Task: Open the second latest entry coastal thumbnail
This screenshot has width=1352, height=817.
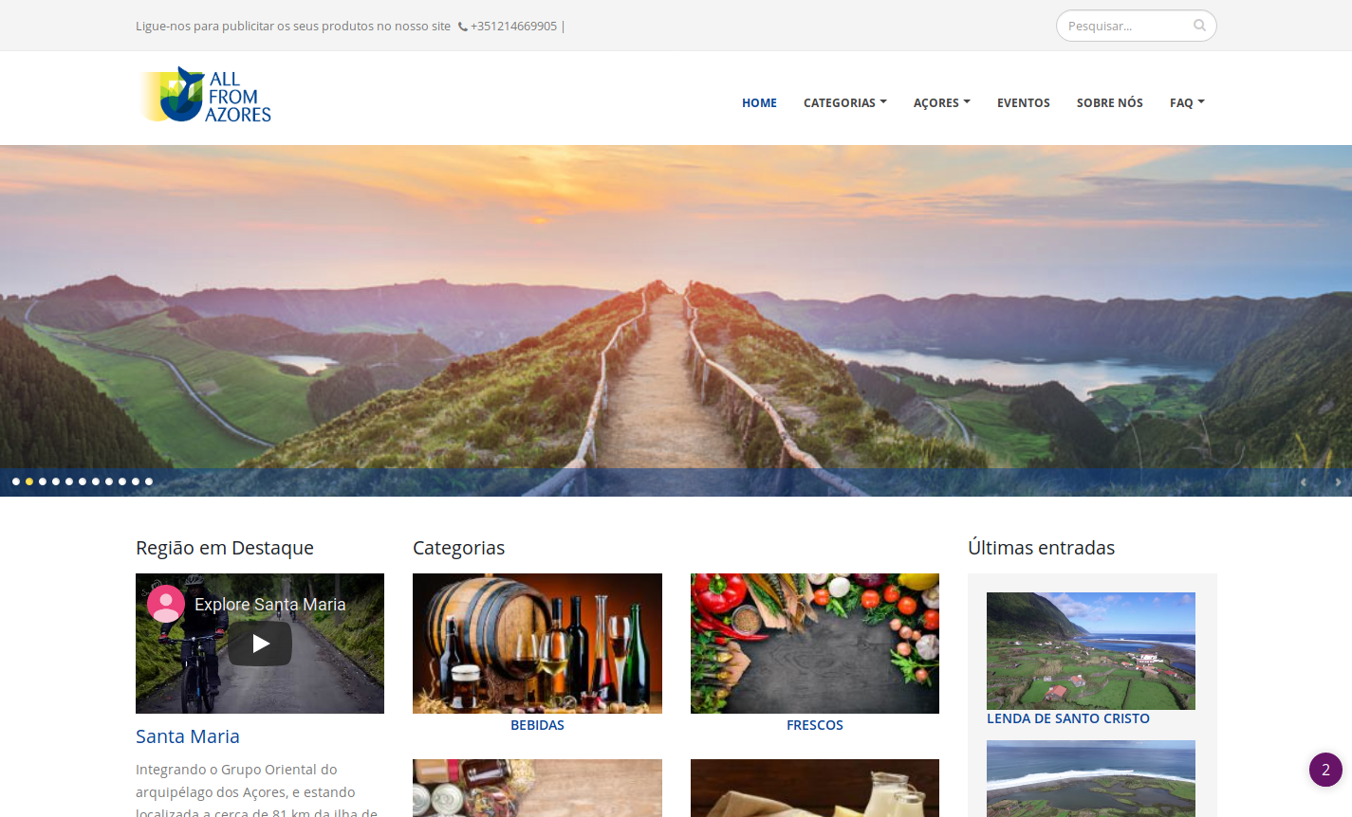Action: click(1091, 778)
